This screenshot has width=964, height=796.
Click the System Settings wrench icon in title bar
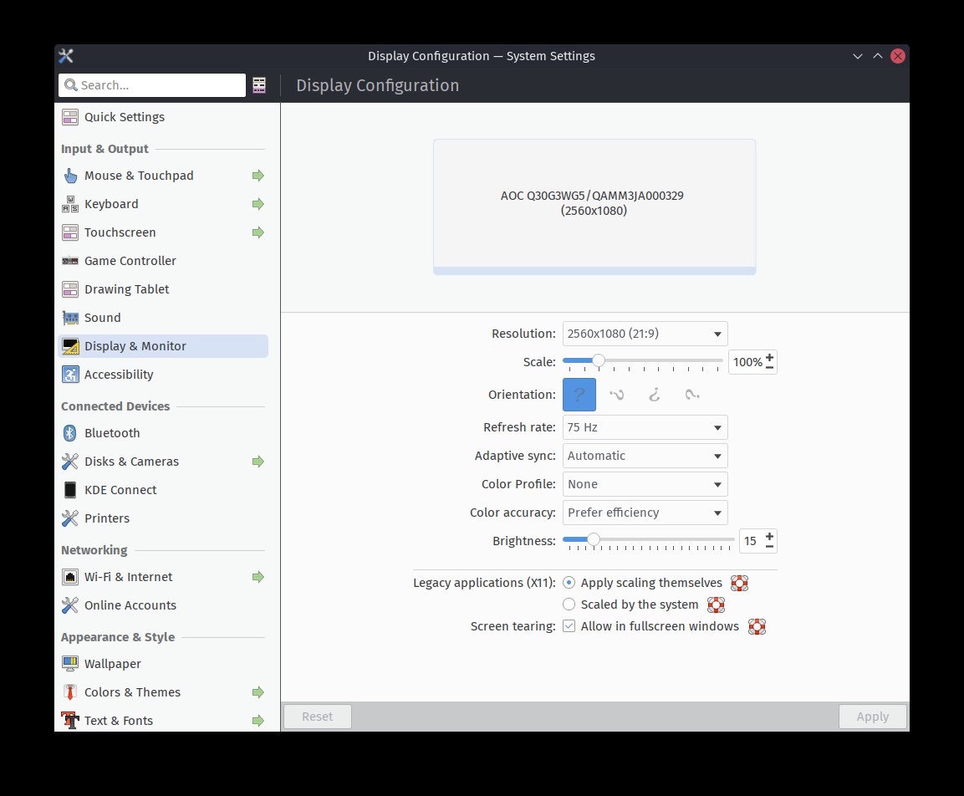(x=66, y=56)
